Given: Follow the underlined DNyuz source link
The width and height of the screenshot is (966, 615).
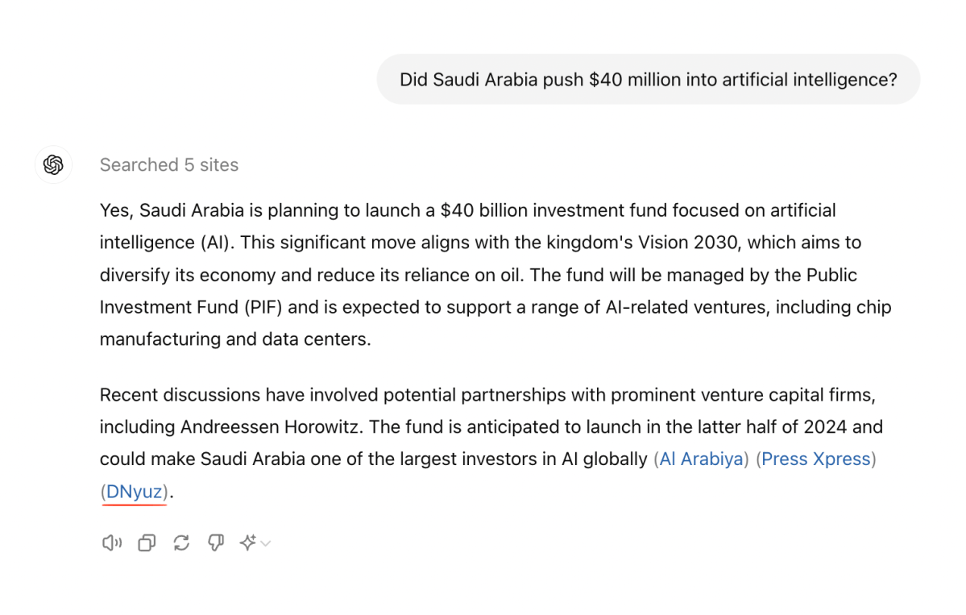Looking at the screenshot, I should point(135,492).
